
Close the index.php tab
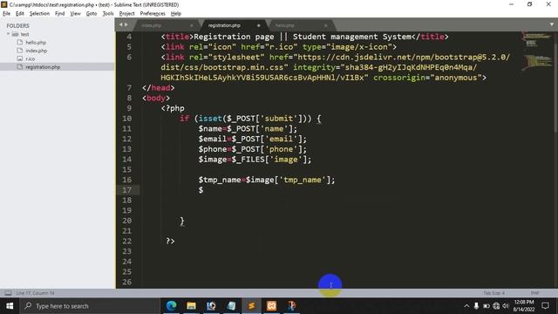[192, 25]
